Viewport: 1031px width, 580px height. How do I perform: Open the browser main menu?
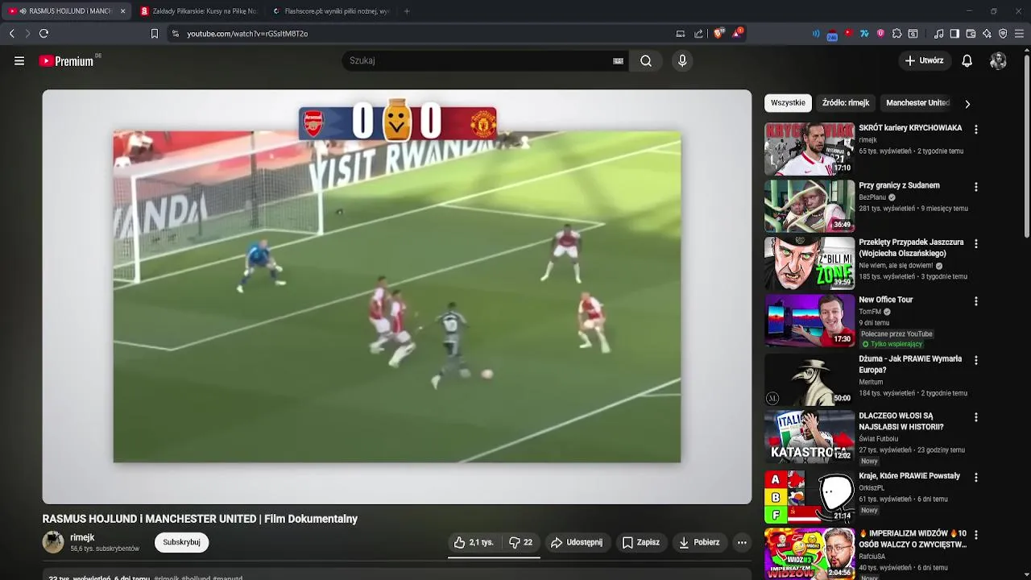click(1020, 33)
